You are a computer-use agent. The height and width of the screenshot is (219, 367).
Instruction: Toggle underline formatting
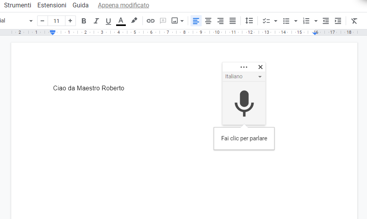coord(108,21)
